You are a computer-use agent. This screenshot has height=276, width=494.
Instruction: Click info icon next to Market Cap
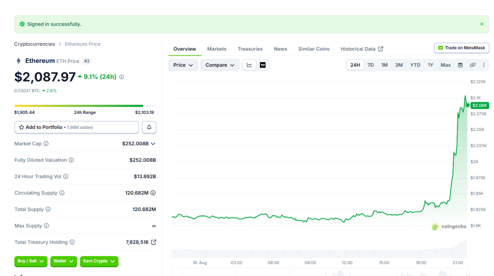(x=46, y=144)
